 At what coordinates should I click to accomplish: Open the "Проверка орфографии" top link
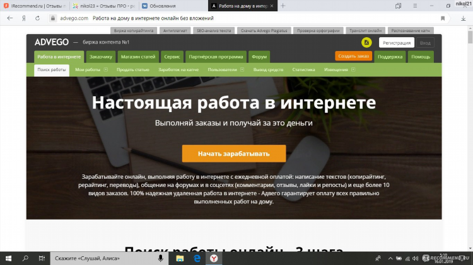tap(318, 30)
